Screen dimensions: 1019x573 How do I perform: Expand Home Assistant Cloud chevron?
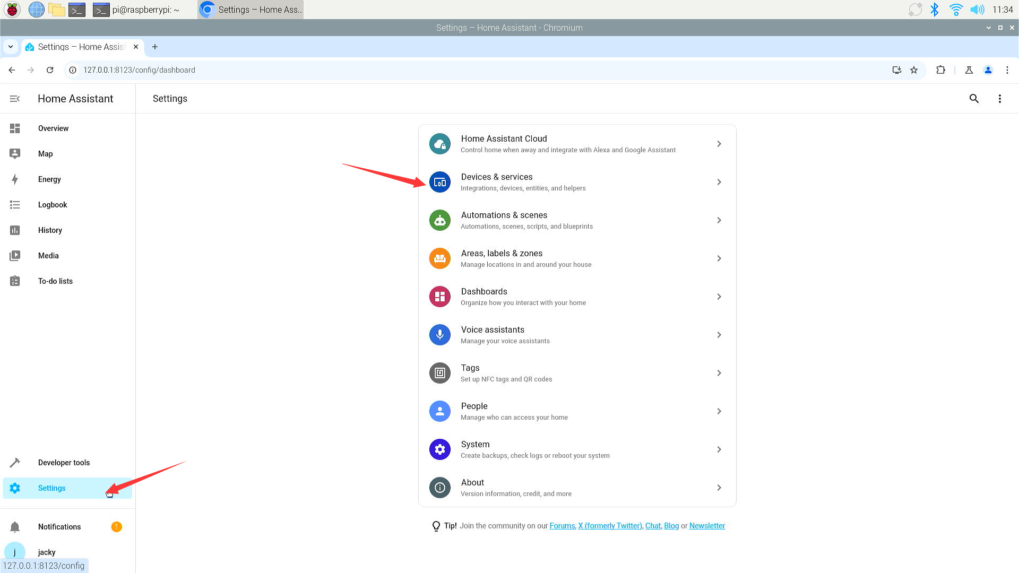719,144
